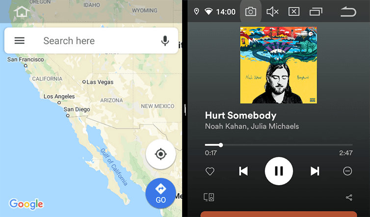Viewport: 370px width, 217px height.
Task: Pause the playing song
Action: [x=279, y=171]
